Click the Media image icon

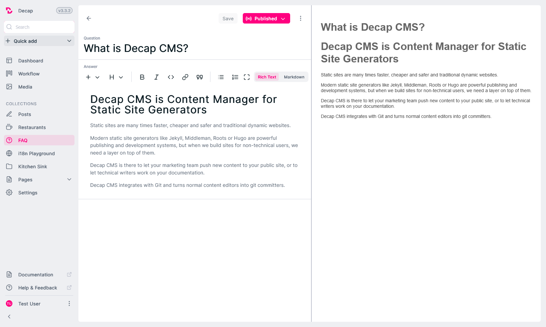tap(9, 87)
